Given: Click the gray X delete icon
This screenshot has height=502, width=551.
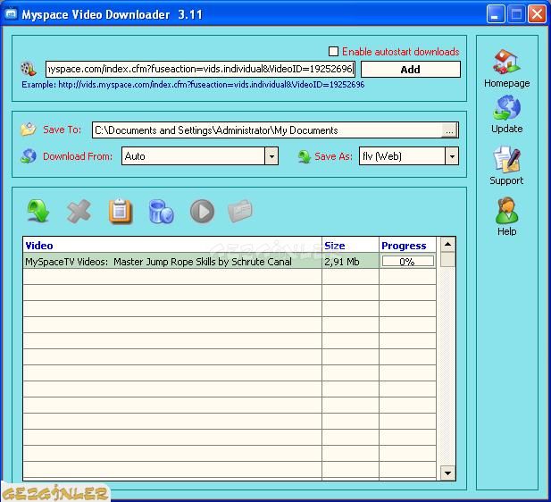Looking at the screenshot, I should [x=79, y=211].
